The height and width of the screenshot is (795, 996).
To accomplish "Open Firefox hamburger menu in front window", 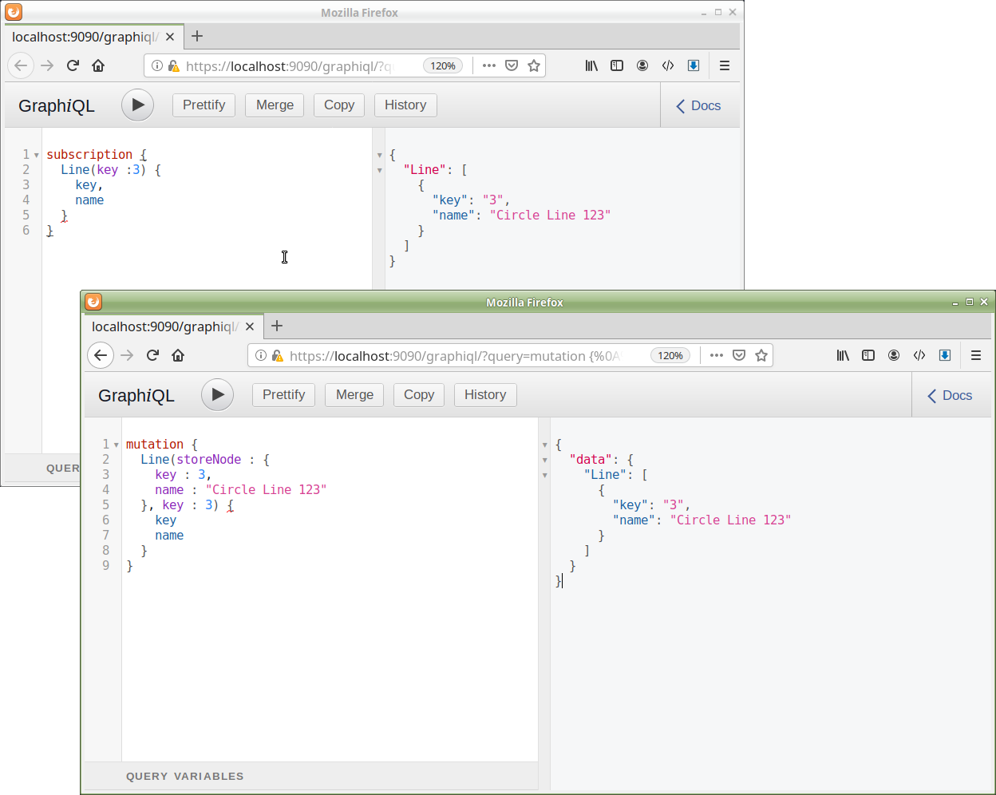I will coord(975,355).
